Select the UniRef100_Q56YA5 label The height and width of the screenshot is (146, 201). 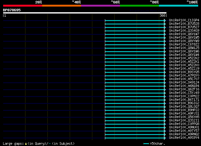click(x=184, y=117)
